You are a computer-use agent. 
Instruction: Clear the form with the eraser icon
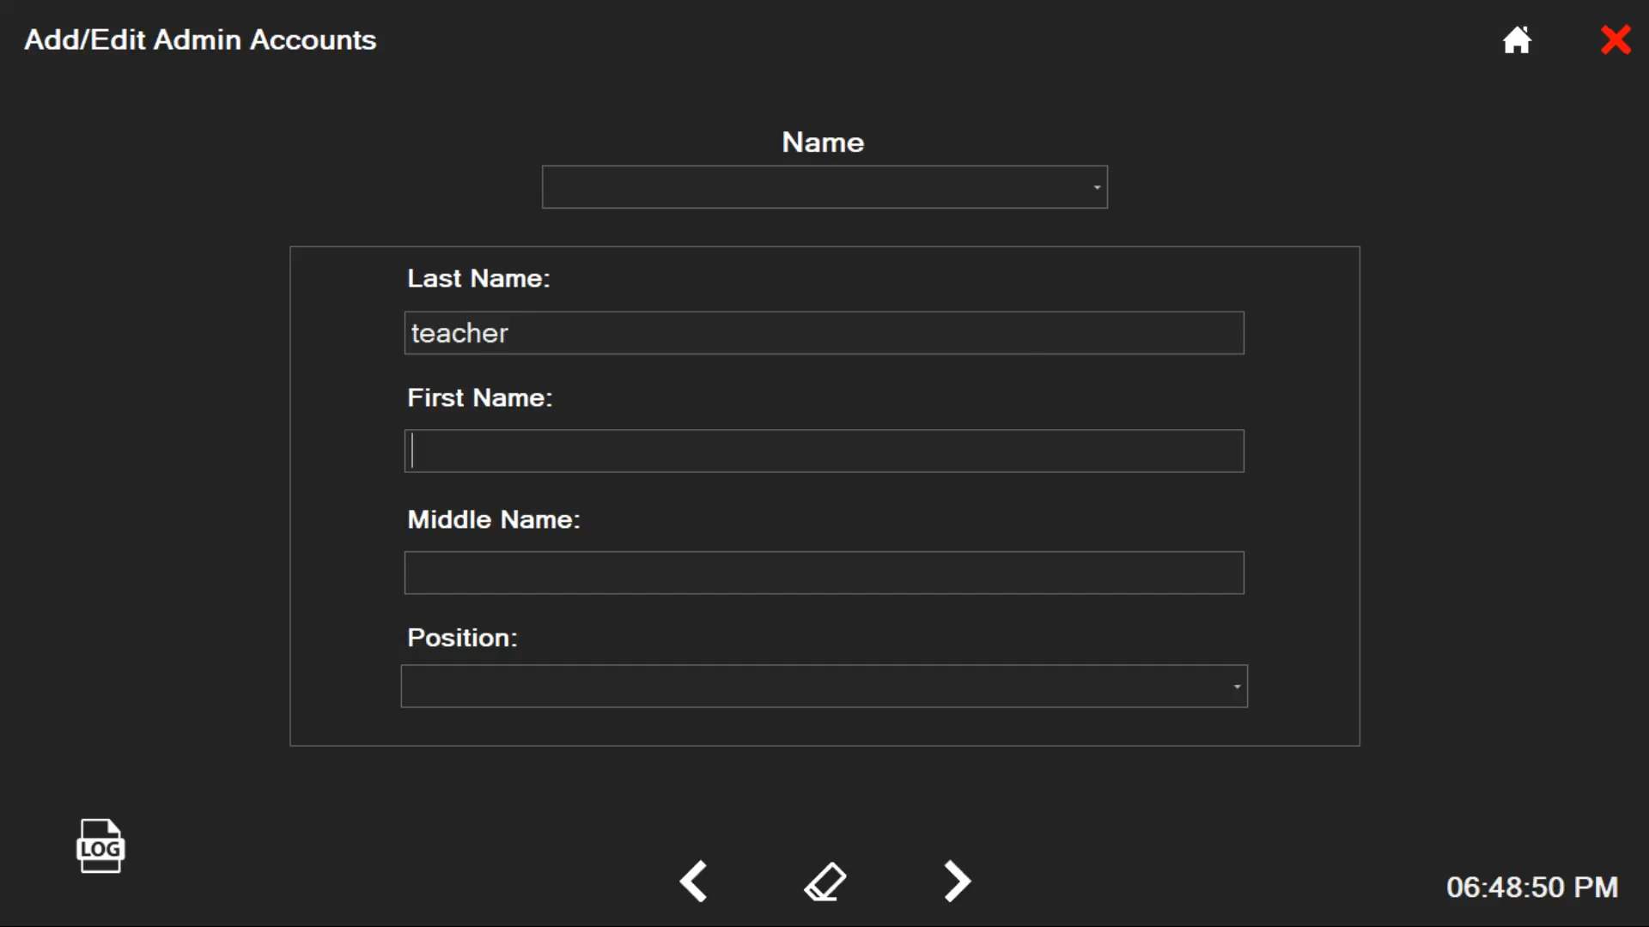click(x=825, y=882)
